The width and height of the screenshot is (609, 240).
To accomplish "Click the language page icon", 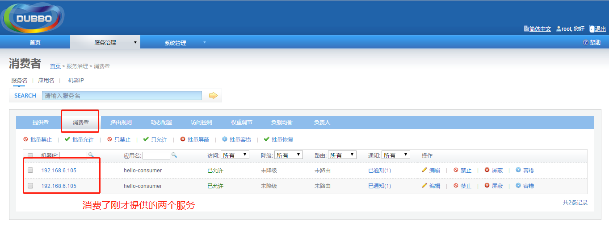I will click(x=526, y=28).
